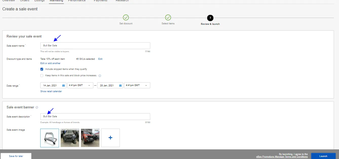Click Edit or add another link
339x159 pixels.
pos(50,63)
